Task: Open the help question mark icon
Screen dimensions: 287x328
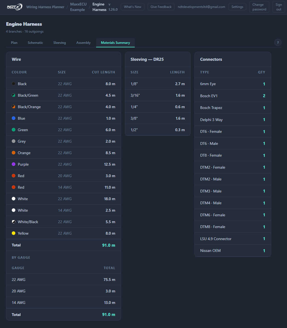Action: point(278,42)
